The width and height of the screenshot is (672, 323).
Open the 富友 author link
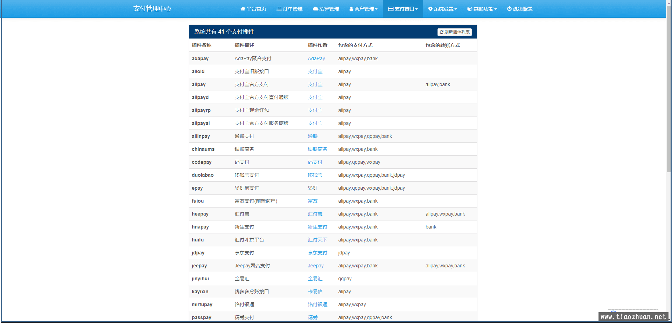(313, 201)
